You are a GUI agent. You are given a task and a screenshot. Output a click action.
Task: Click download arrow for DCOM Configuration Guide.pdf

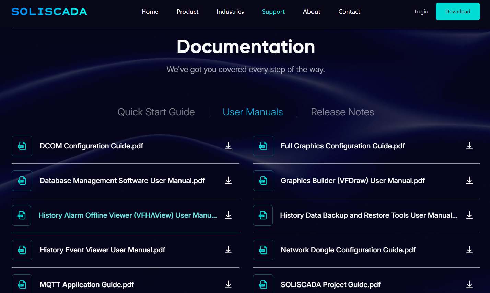228,146
